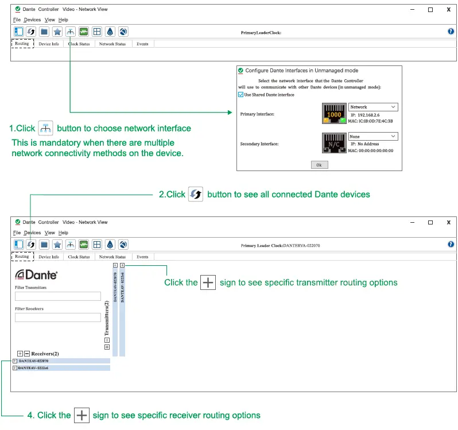
Task: Select Routing tab in lower window
Action: click(22, 257)
